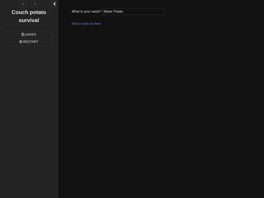Select the "Couch potato survival" title text
This screenshot has width=264, height=198.
[29, 16]
